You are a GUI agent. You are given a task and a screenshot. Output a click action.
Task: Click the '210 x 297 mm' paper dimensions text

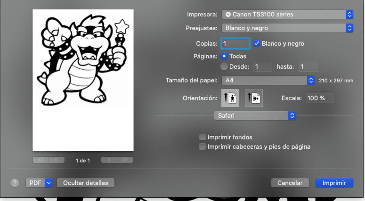pyautogui.click(x=336, y=80)
